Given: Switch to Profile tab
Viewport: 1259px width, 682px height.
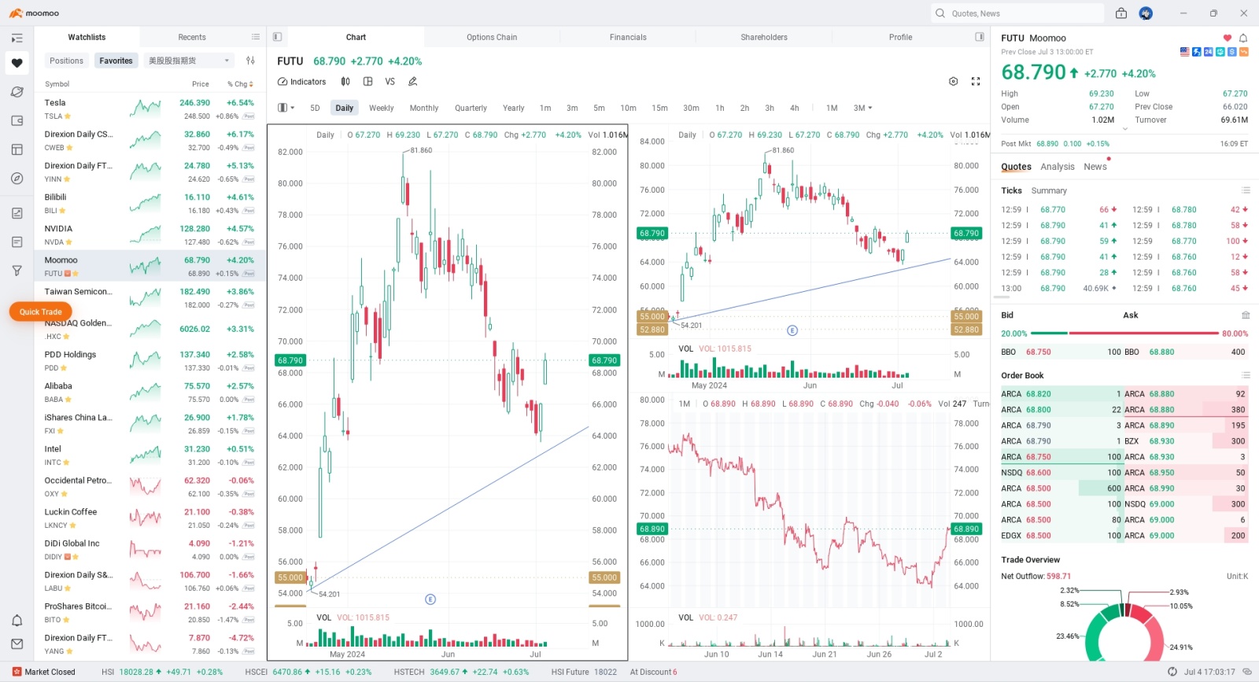Looking at the screenshot, I should click(900, 37).
